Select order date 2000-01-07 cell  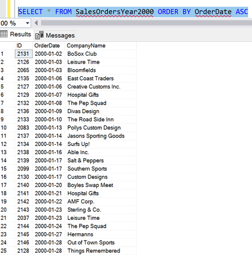point(49,95)
